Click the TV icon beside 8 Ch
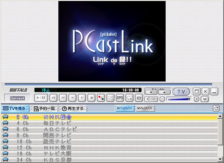 click(x=5, y=135)
